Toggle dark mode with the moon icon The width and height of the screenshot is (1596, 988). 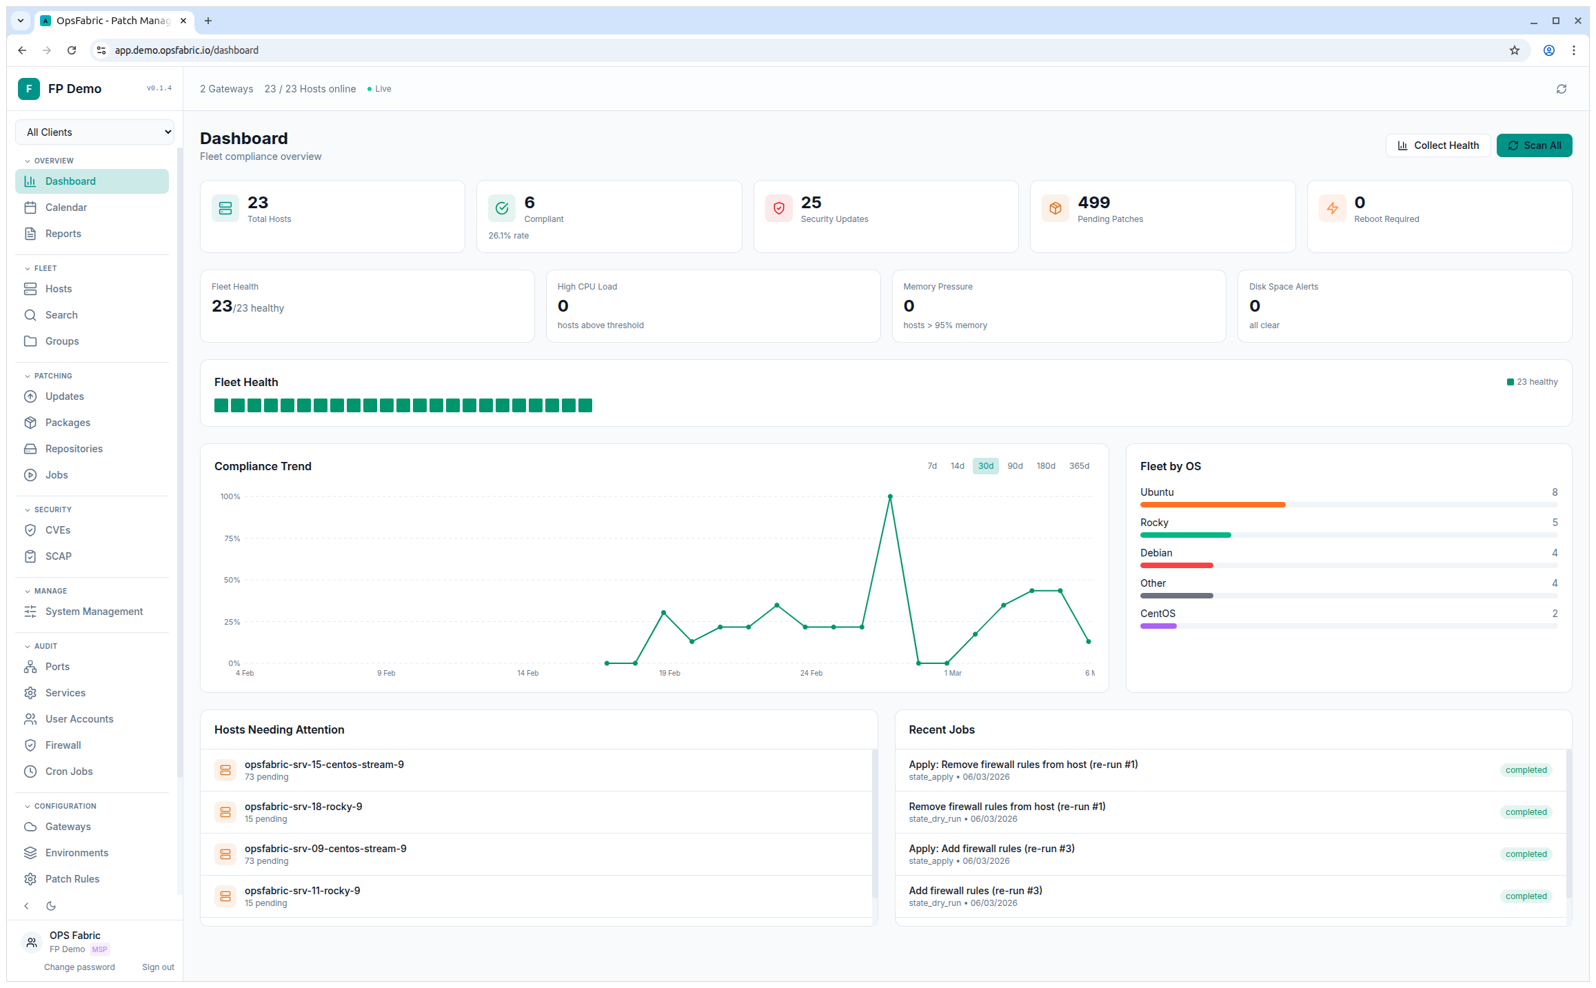pos(51,905)
